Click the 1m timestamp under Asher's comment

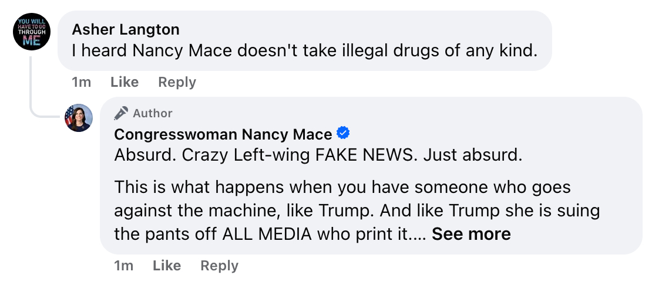pos(81,82)
